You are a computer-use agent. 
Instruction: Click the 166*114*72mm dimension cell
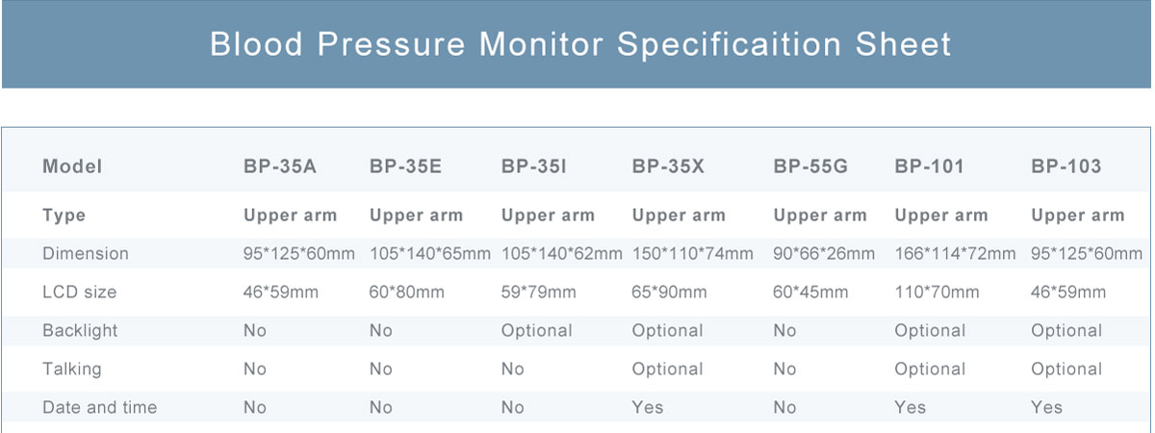[x=955, y=254]
